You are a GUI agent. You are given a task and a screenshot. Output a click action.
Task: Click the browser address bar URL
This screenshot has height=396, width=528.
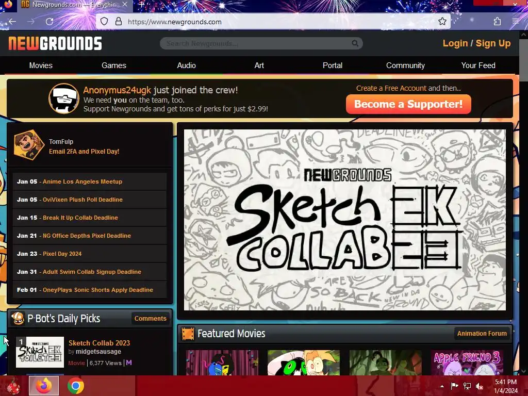(x=175, y=22)
